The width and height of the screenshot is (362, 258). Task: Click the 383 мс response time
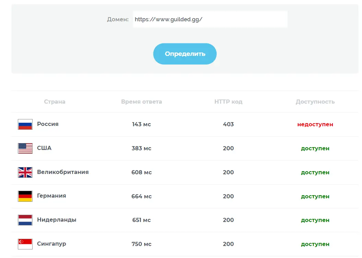(x=142, y=148)
